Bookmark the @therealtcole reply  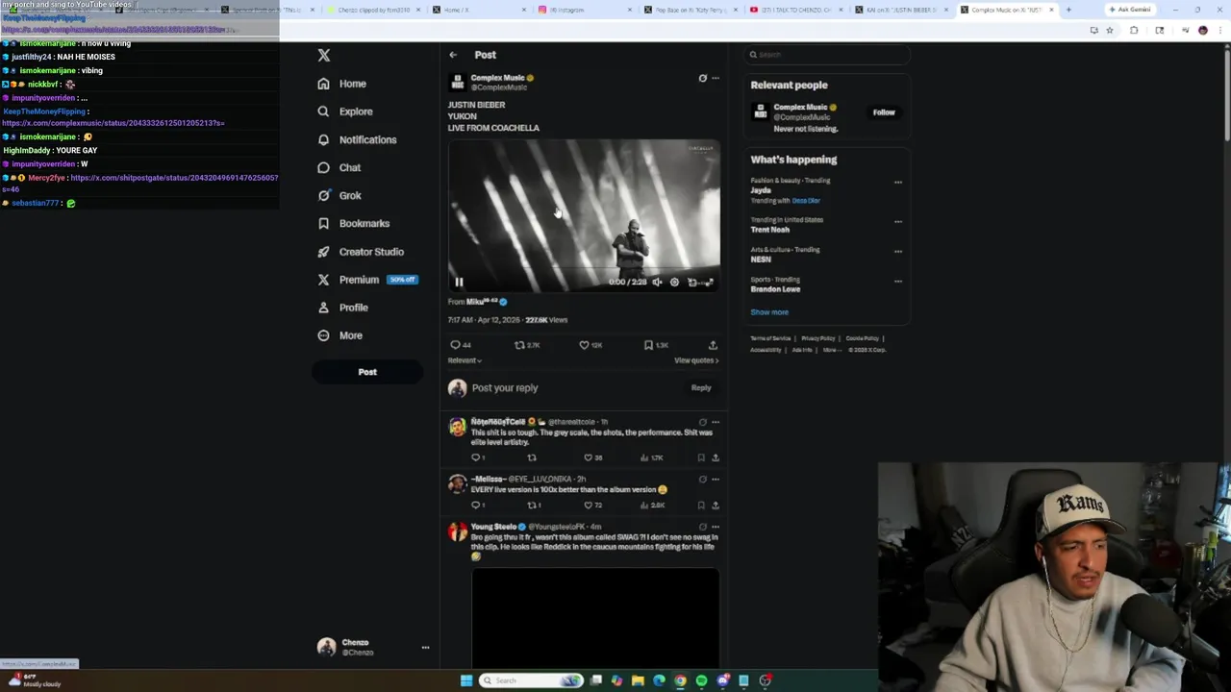click(x=701, y=457)
